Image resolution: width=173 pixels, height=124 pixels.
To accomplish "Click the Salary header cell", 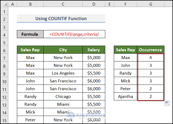I will (94, 50).
